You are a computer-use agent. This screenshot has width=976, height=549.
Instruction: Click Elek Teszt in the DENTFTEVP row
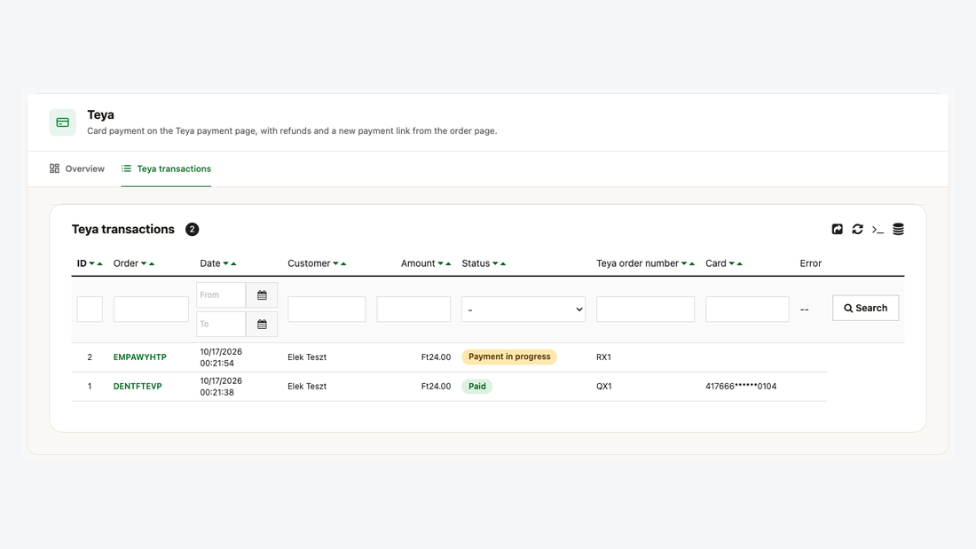coord(307,387)
